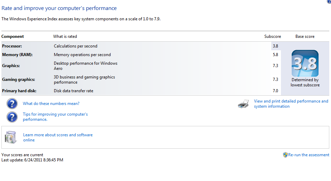Screen dimensions: 331x181
Task: Click the Processor subscore value 3.8
Action: tap(275, 46)
